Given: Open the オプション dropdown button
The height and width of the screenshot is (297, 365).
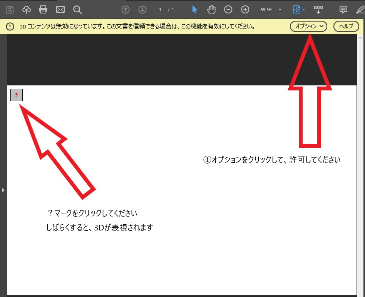Looking at the screenshot, I should [308, 26].
